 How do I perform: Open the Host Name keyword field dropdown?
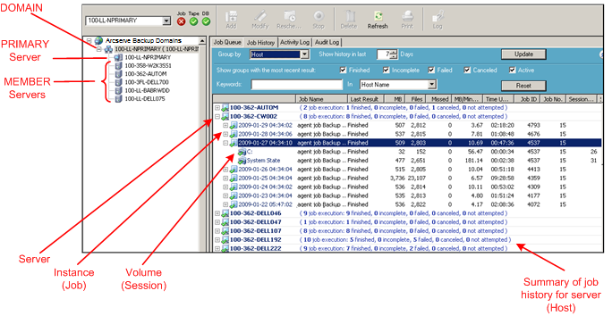pyautogui.click(x=431, y=84)
